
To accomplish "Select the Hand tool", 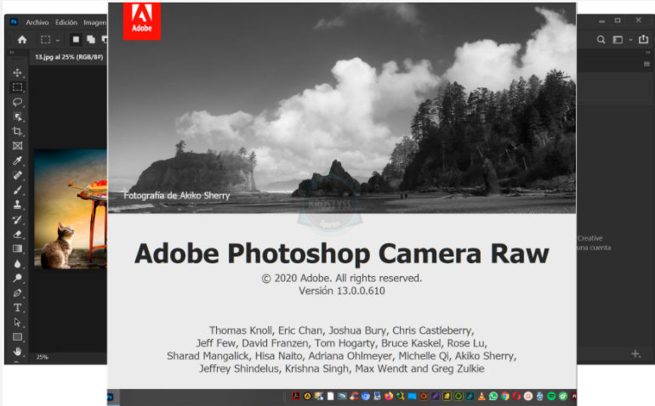I will coord(17,352).
